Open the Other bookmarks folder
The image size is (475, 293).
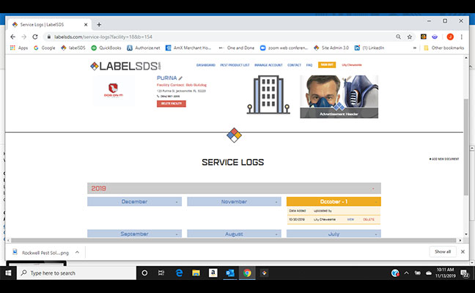coord(443,48)
